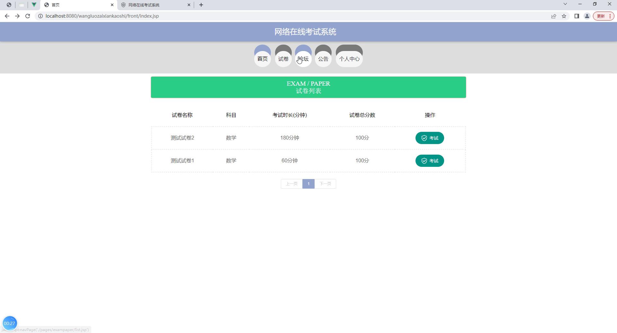
Task: Click the 试卷列表 banner heading
Action: (x=308, y=91)
